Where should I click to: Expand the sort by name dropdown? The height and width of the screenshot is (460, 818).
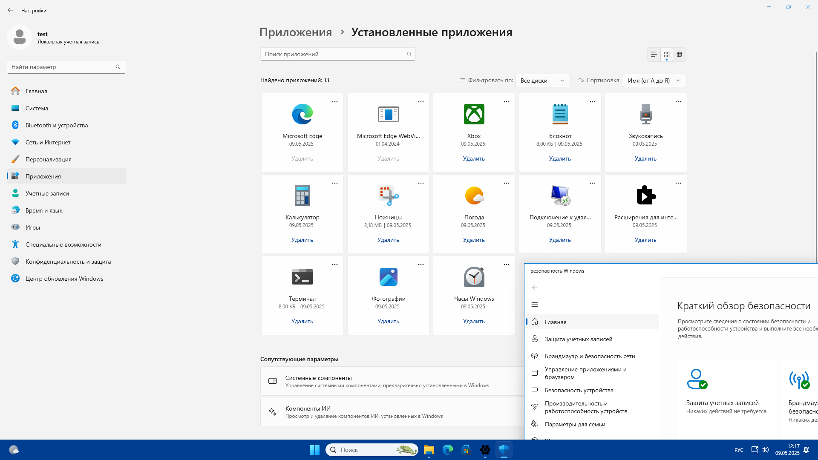point(654,80)
